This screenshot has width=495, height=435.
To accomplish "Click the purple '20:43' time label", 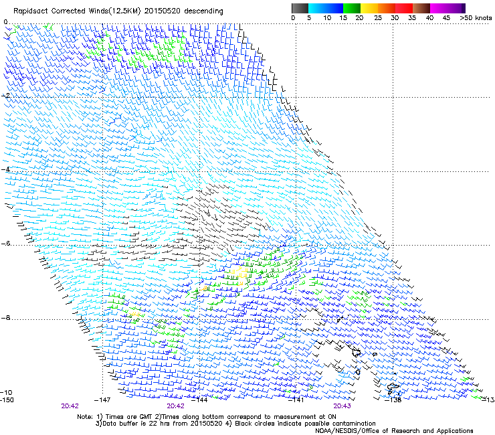I will click(x=342, y=406).
